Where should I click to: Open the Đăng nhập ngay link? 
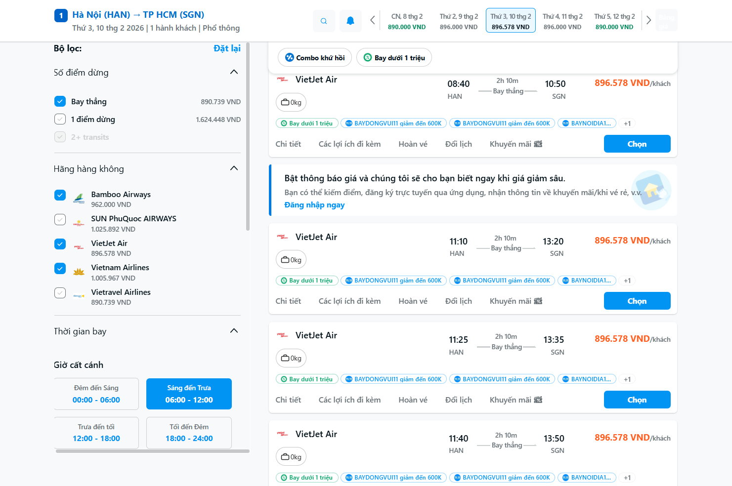tap(314, 205)
